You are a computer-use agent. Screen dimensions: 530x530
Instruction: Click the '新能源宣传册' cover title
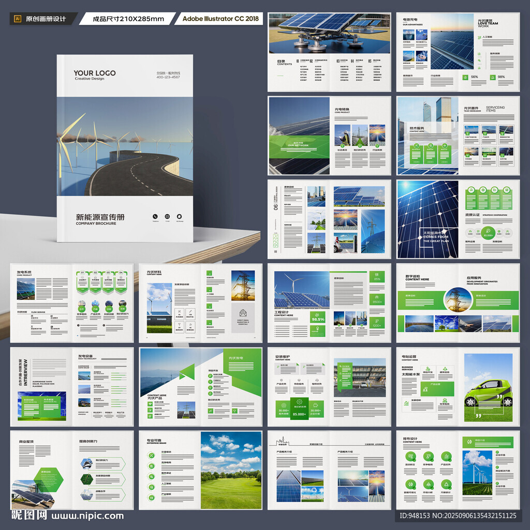pos(100,217)
